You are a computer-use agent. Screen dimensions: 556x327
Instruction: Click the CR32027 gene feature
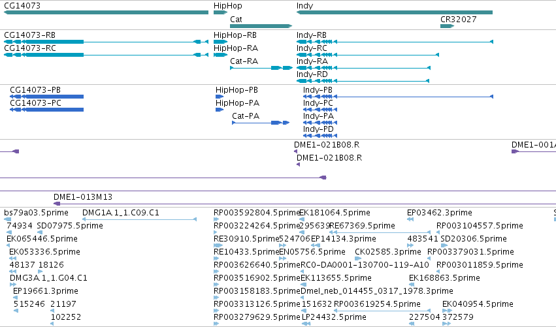coord(447,26)
